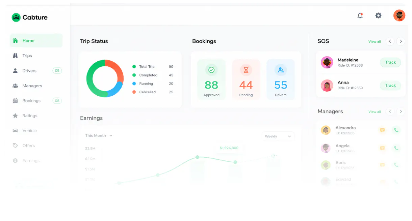Call manager Boris

coord(396,165)
